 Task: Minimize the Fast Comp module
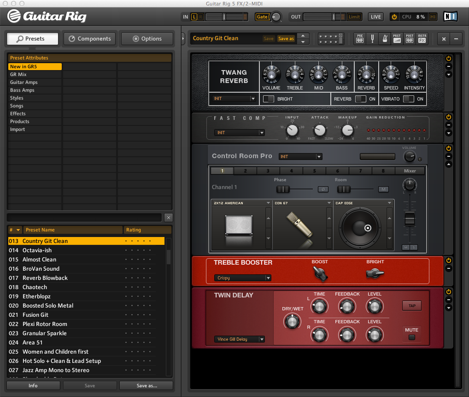click(449, 125)
